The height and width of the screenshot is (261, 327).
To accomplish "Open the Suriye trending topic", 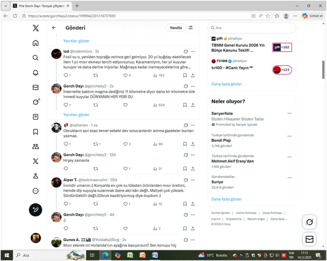I will coord(217,182).
